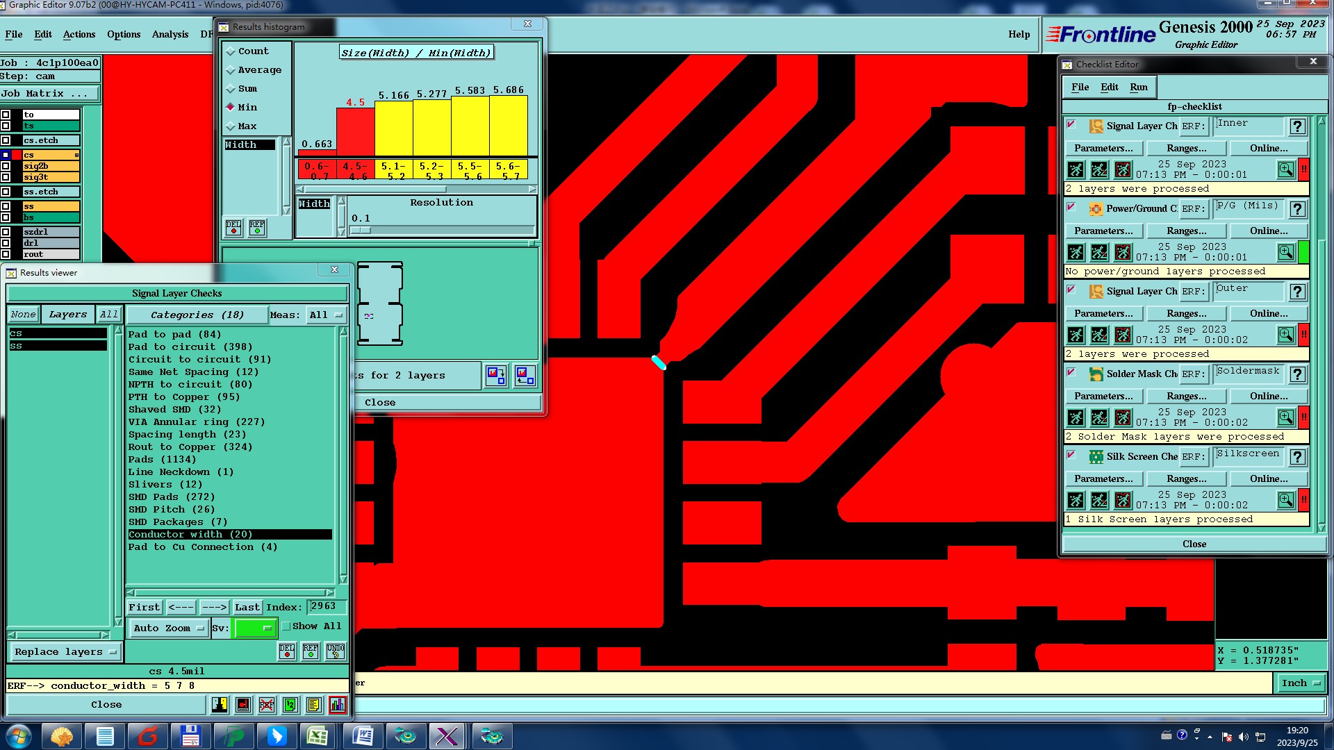Go to First result in Results viewer

[x=144, y=608]
